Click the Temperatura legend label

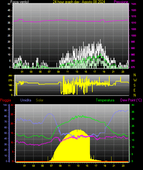click(105, 100)
